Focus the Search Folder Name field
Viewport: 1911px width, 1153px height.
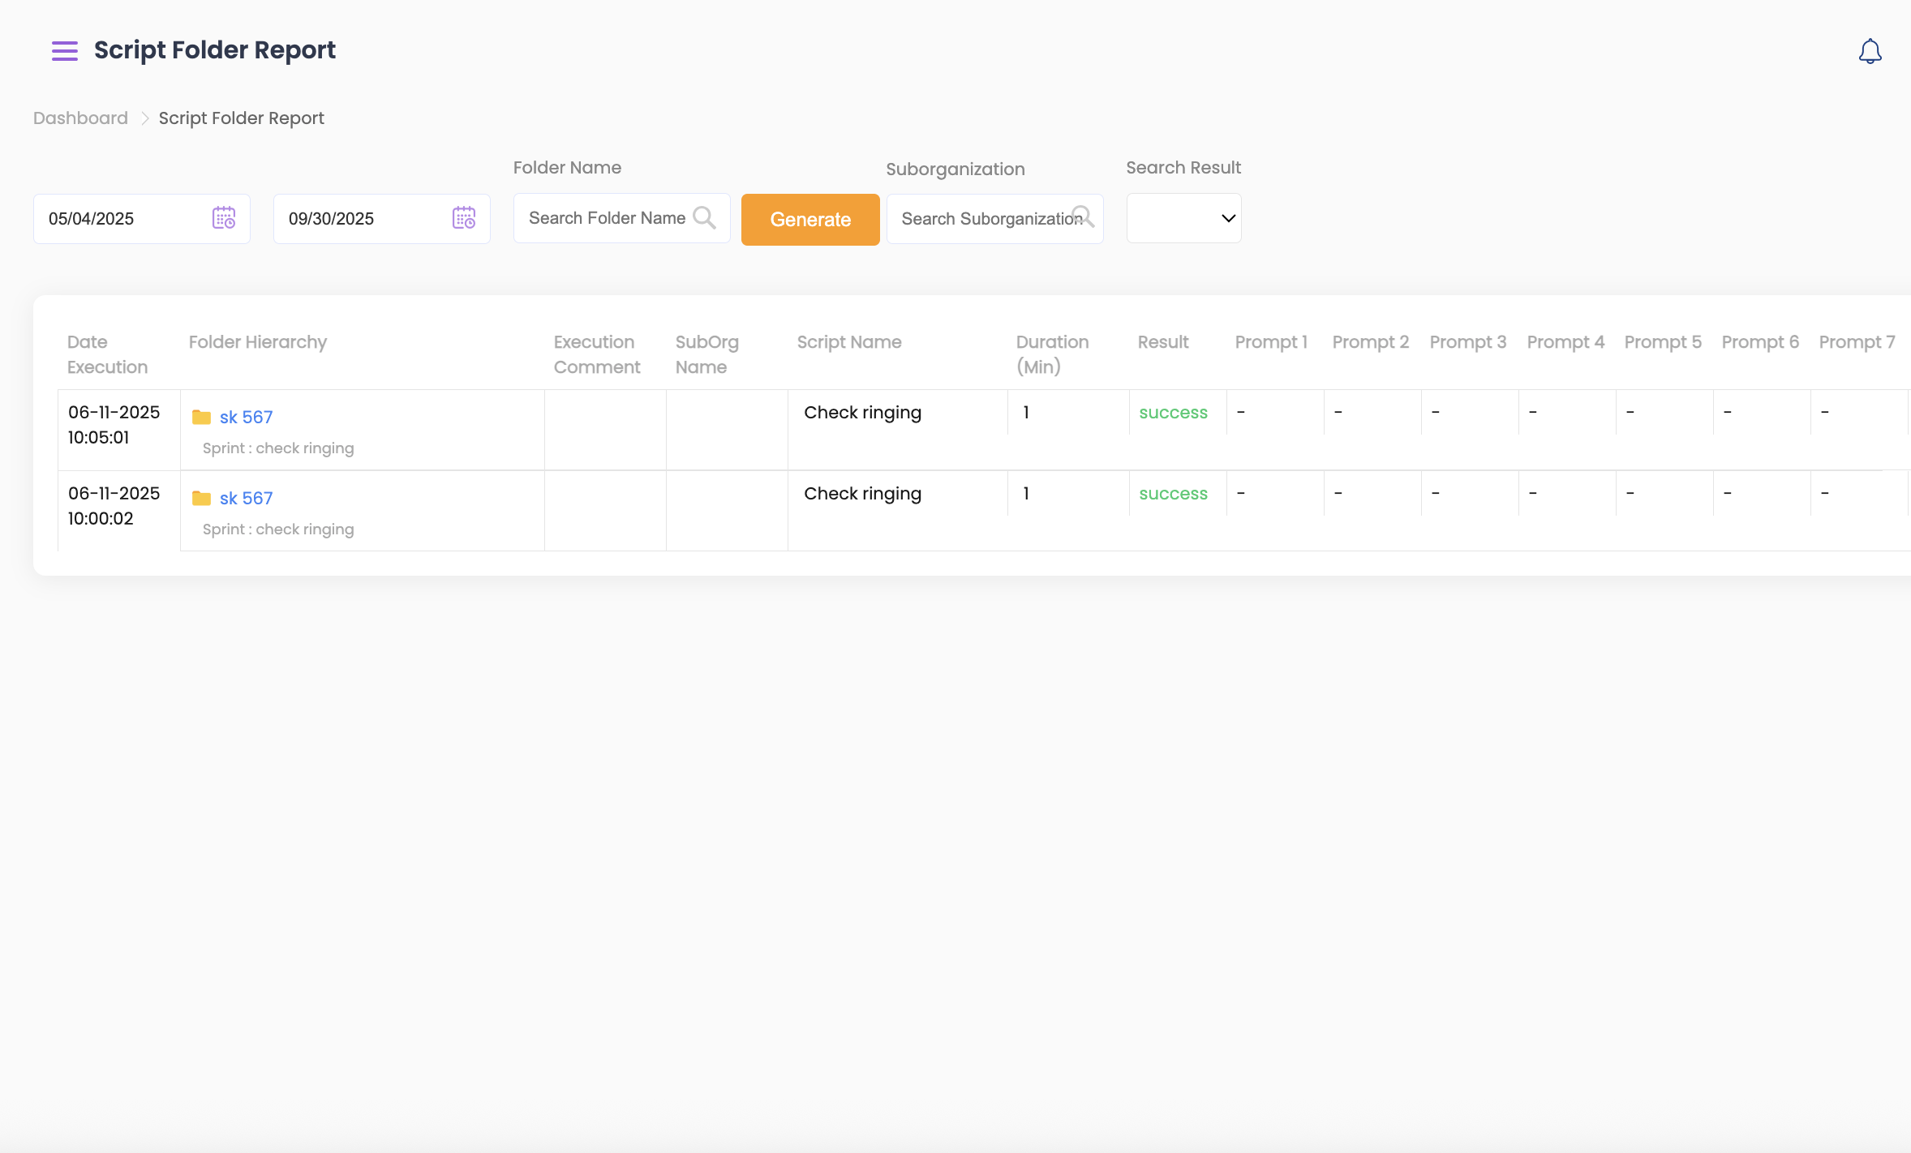(607, 218)
